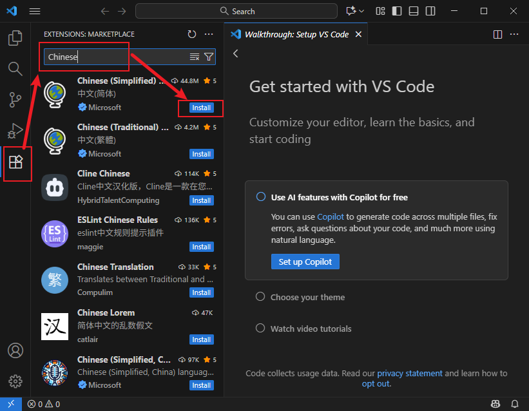Split the editor using the toolbar icon
Image resolution: width=529 pixels, height=411 pixels.
(x=497, y=34)
